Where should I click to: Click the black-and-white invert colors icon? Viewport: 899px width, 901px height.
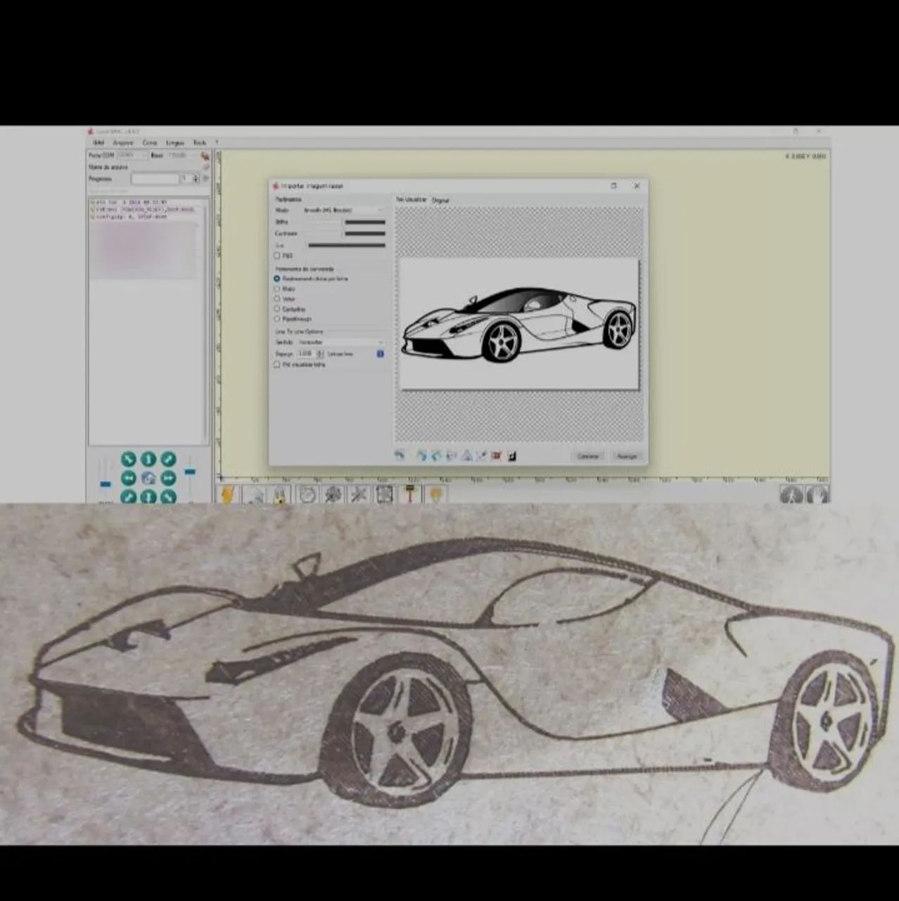click(512, 455)
